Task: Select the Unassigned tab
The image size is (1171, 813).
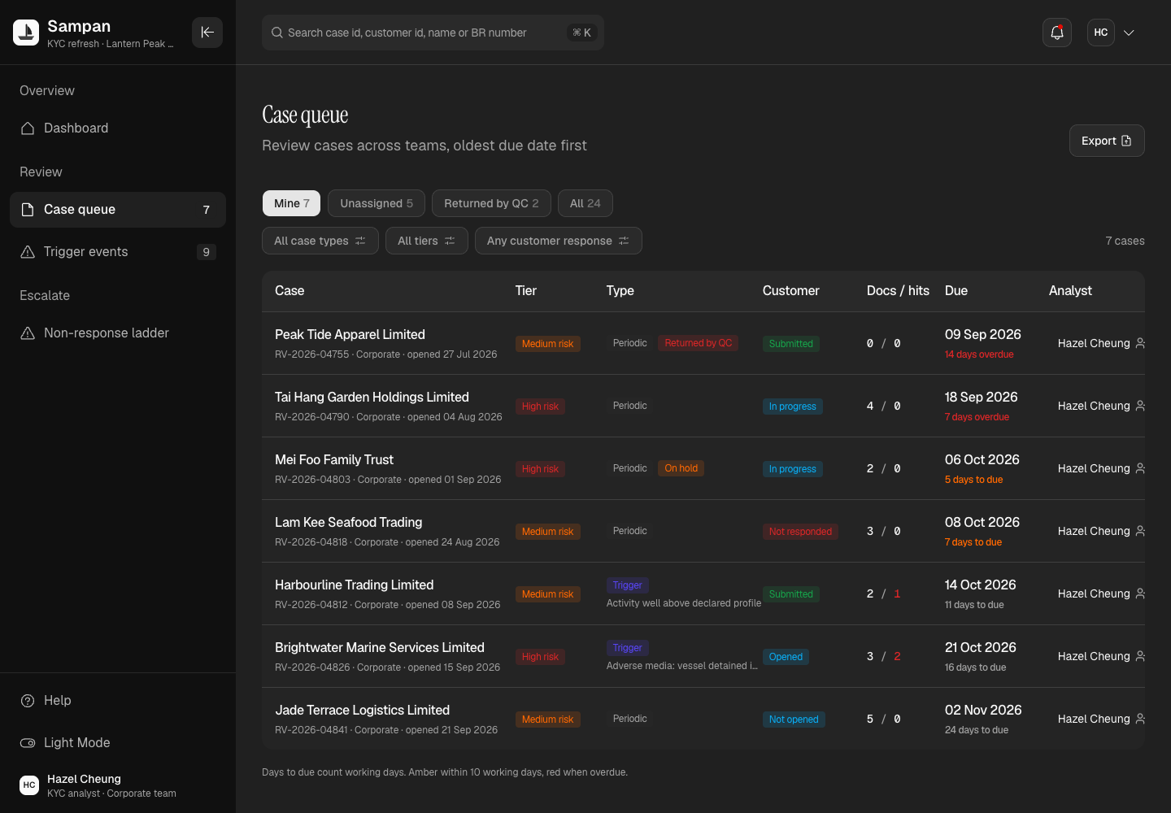Action: point(377,203)
